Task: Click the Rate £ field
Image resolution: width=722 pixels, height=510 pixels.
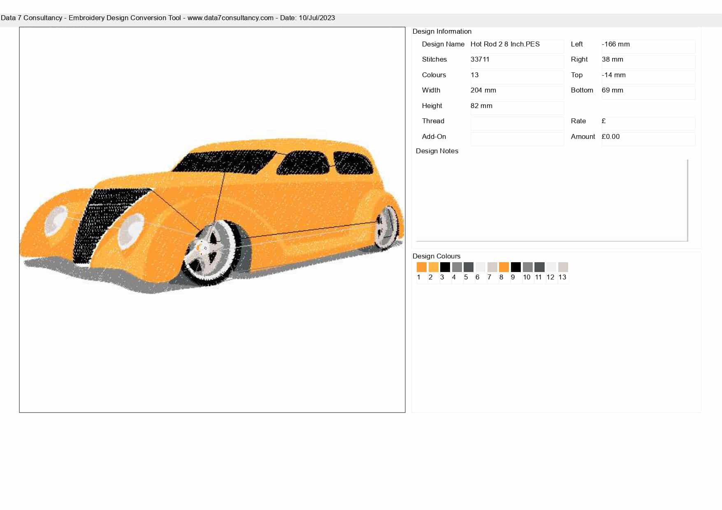Action: 648,123
